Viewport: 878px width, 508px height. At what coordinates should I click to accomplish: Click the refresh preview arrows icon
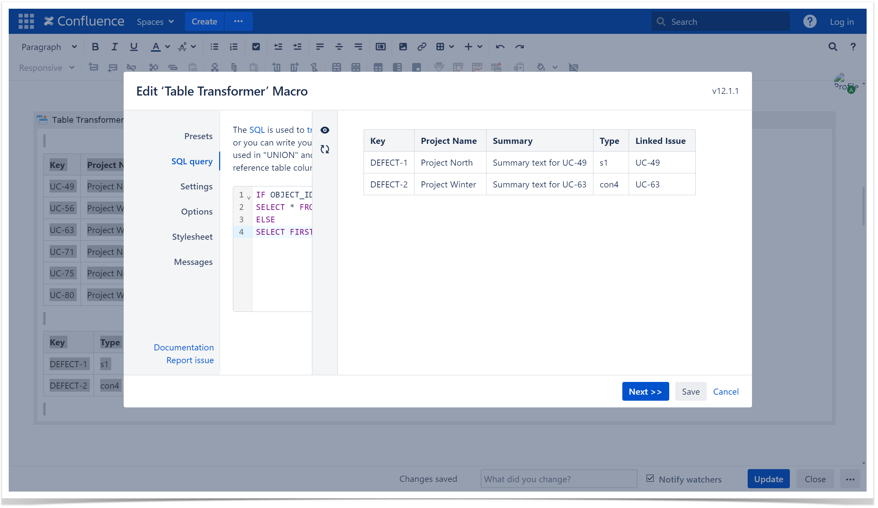click(325, 149)
